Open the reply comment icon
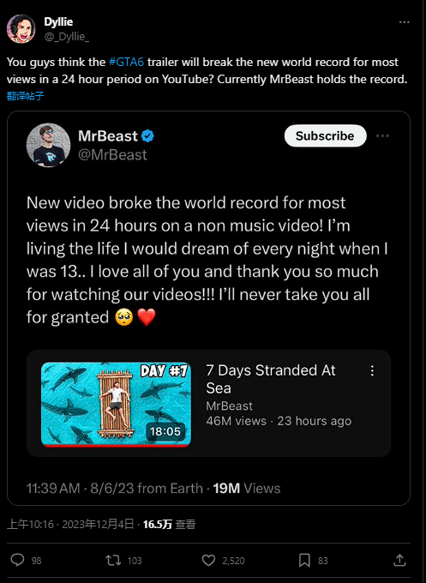This screenshot has height=583, width=426. click(x=17, y=560)
